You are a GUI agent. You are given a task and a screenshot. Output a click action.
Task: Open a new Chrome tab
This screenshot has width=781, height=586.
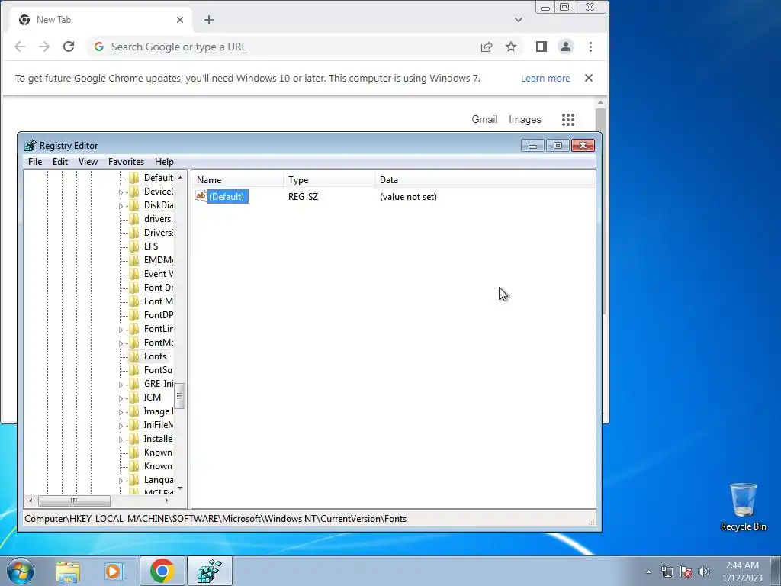[209, 20]
